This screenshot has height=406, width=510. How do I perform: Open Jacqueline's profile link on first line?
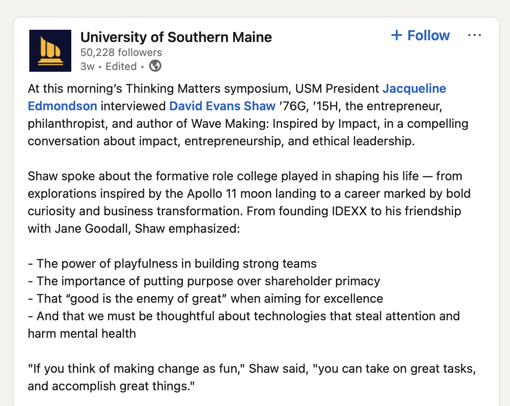tap(414, 89)
